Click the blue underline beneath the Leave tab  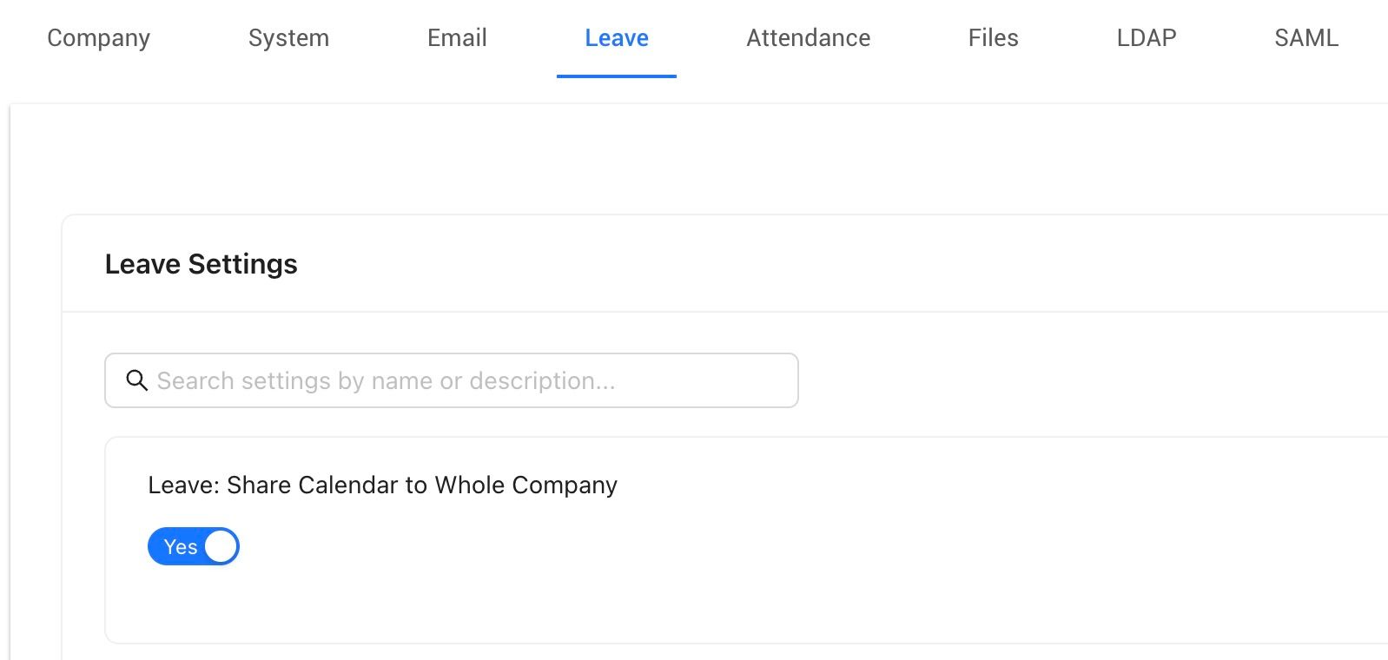[616, 76]
